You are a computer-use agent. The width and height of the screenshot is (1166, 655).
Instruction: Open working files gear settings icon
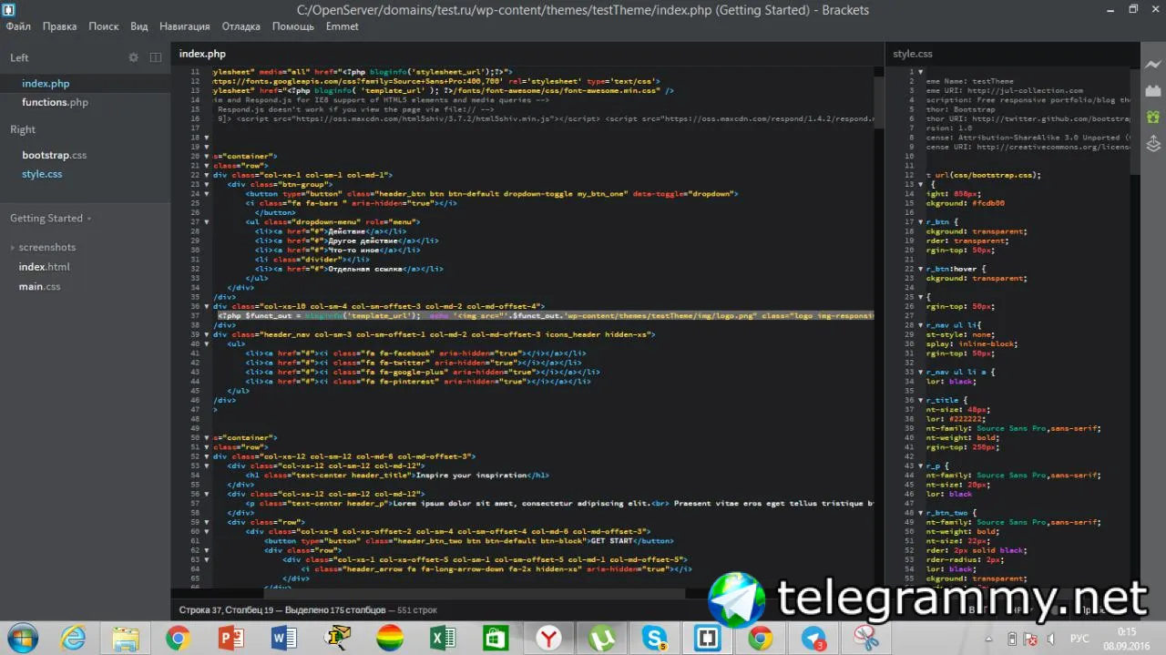[x=134, y=57]
